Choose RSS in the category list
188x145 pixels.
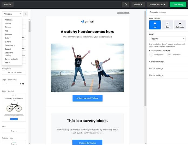(6, 31)
